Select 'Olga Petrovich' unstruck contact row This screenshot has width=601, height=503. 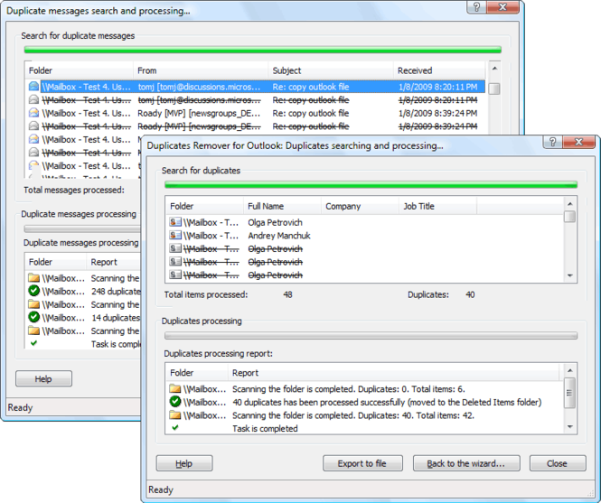pos(366,222)
